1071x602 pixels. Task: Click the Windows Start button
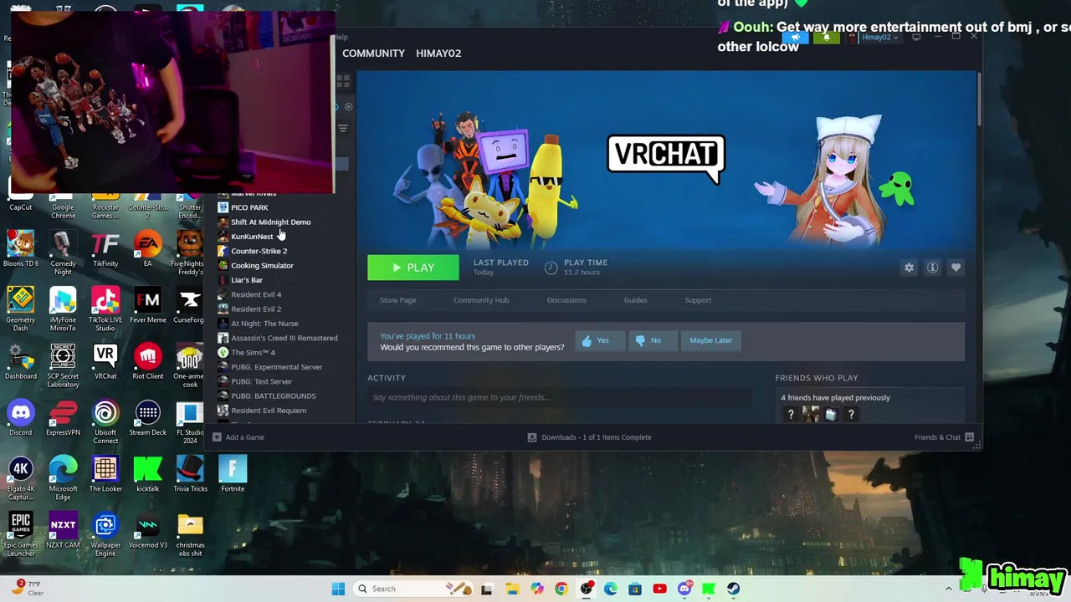pyautogui.click(x=338, y=589)
